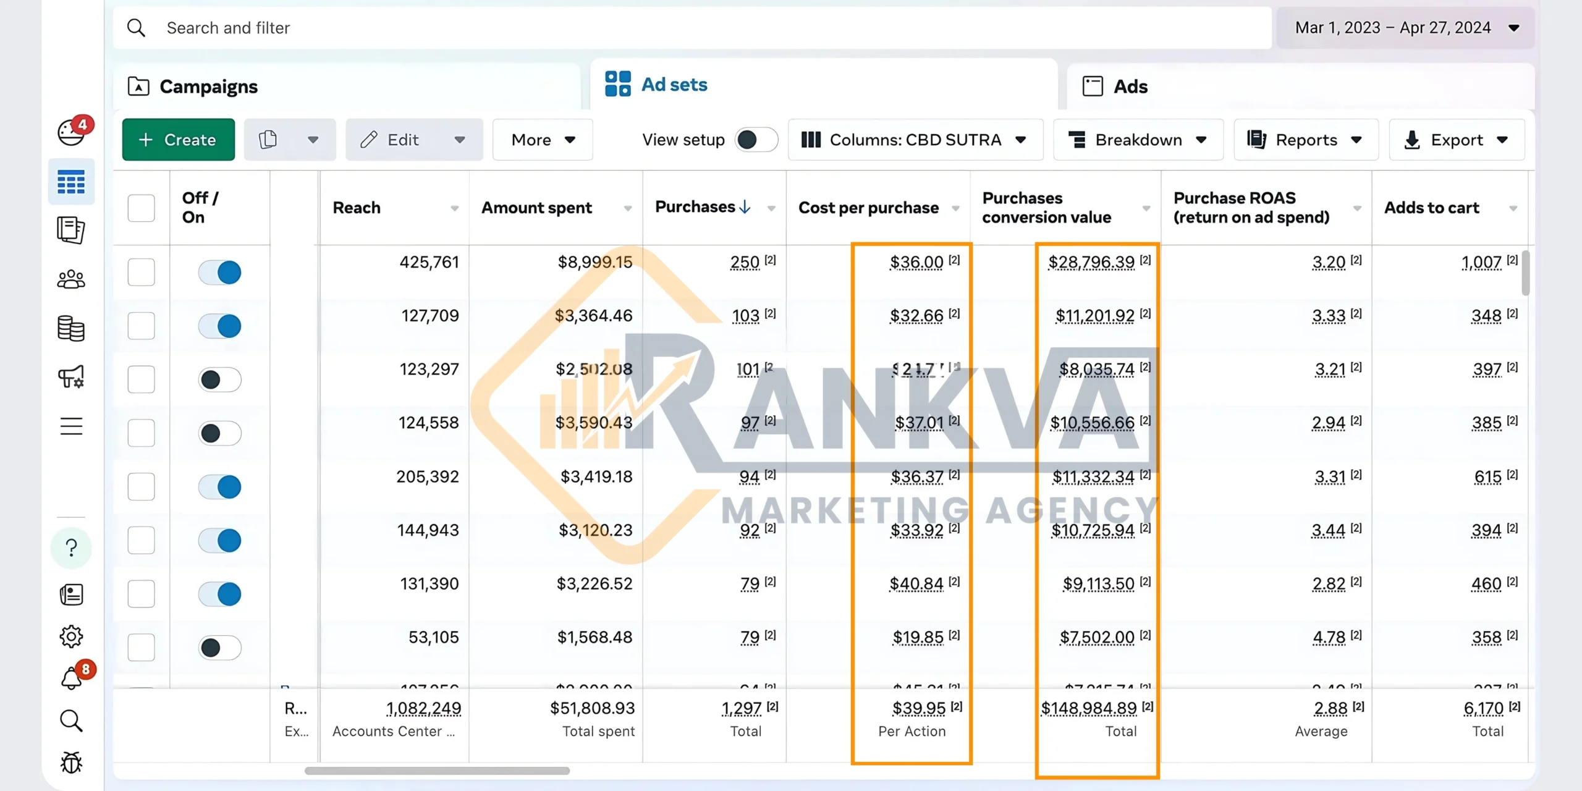Select the Campaigns table grid icon
Image resolution: width=1582 pixels, height=791 pixels.
(71, 181)
